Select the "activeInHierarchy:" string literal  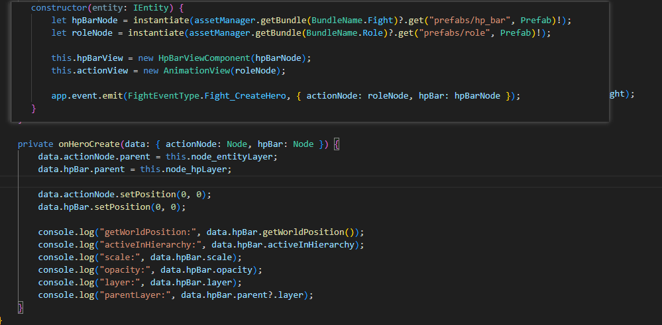tap(150, 245)
